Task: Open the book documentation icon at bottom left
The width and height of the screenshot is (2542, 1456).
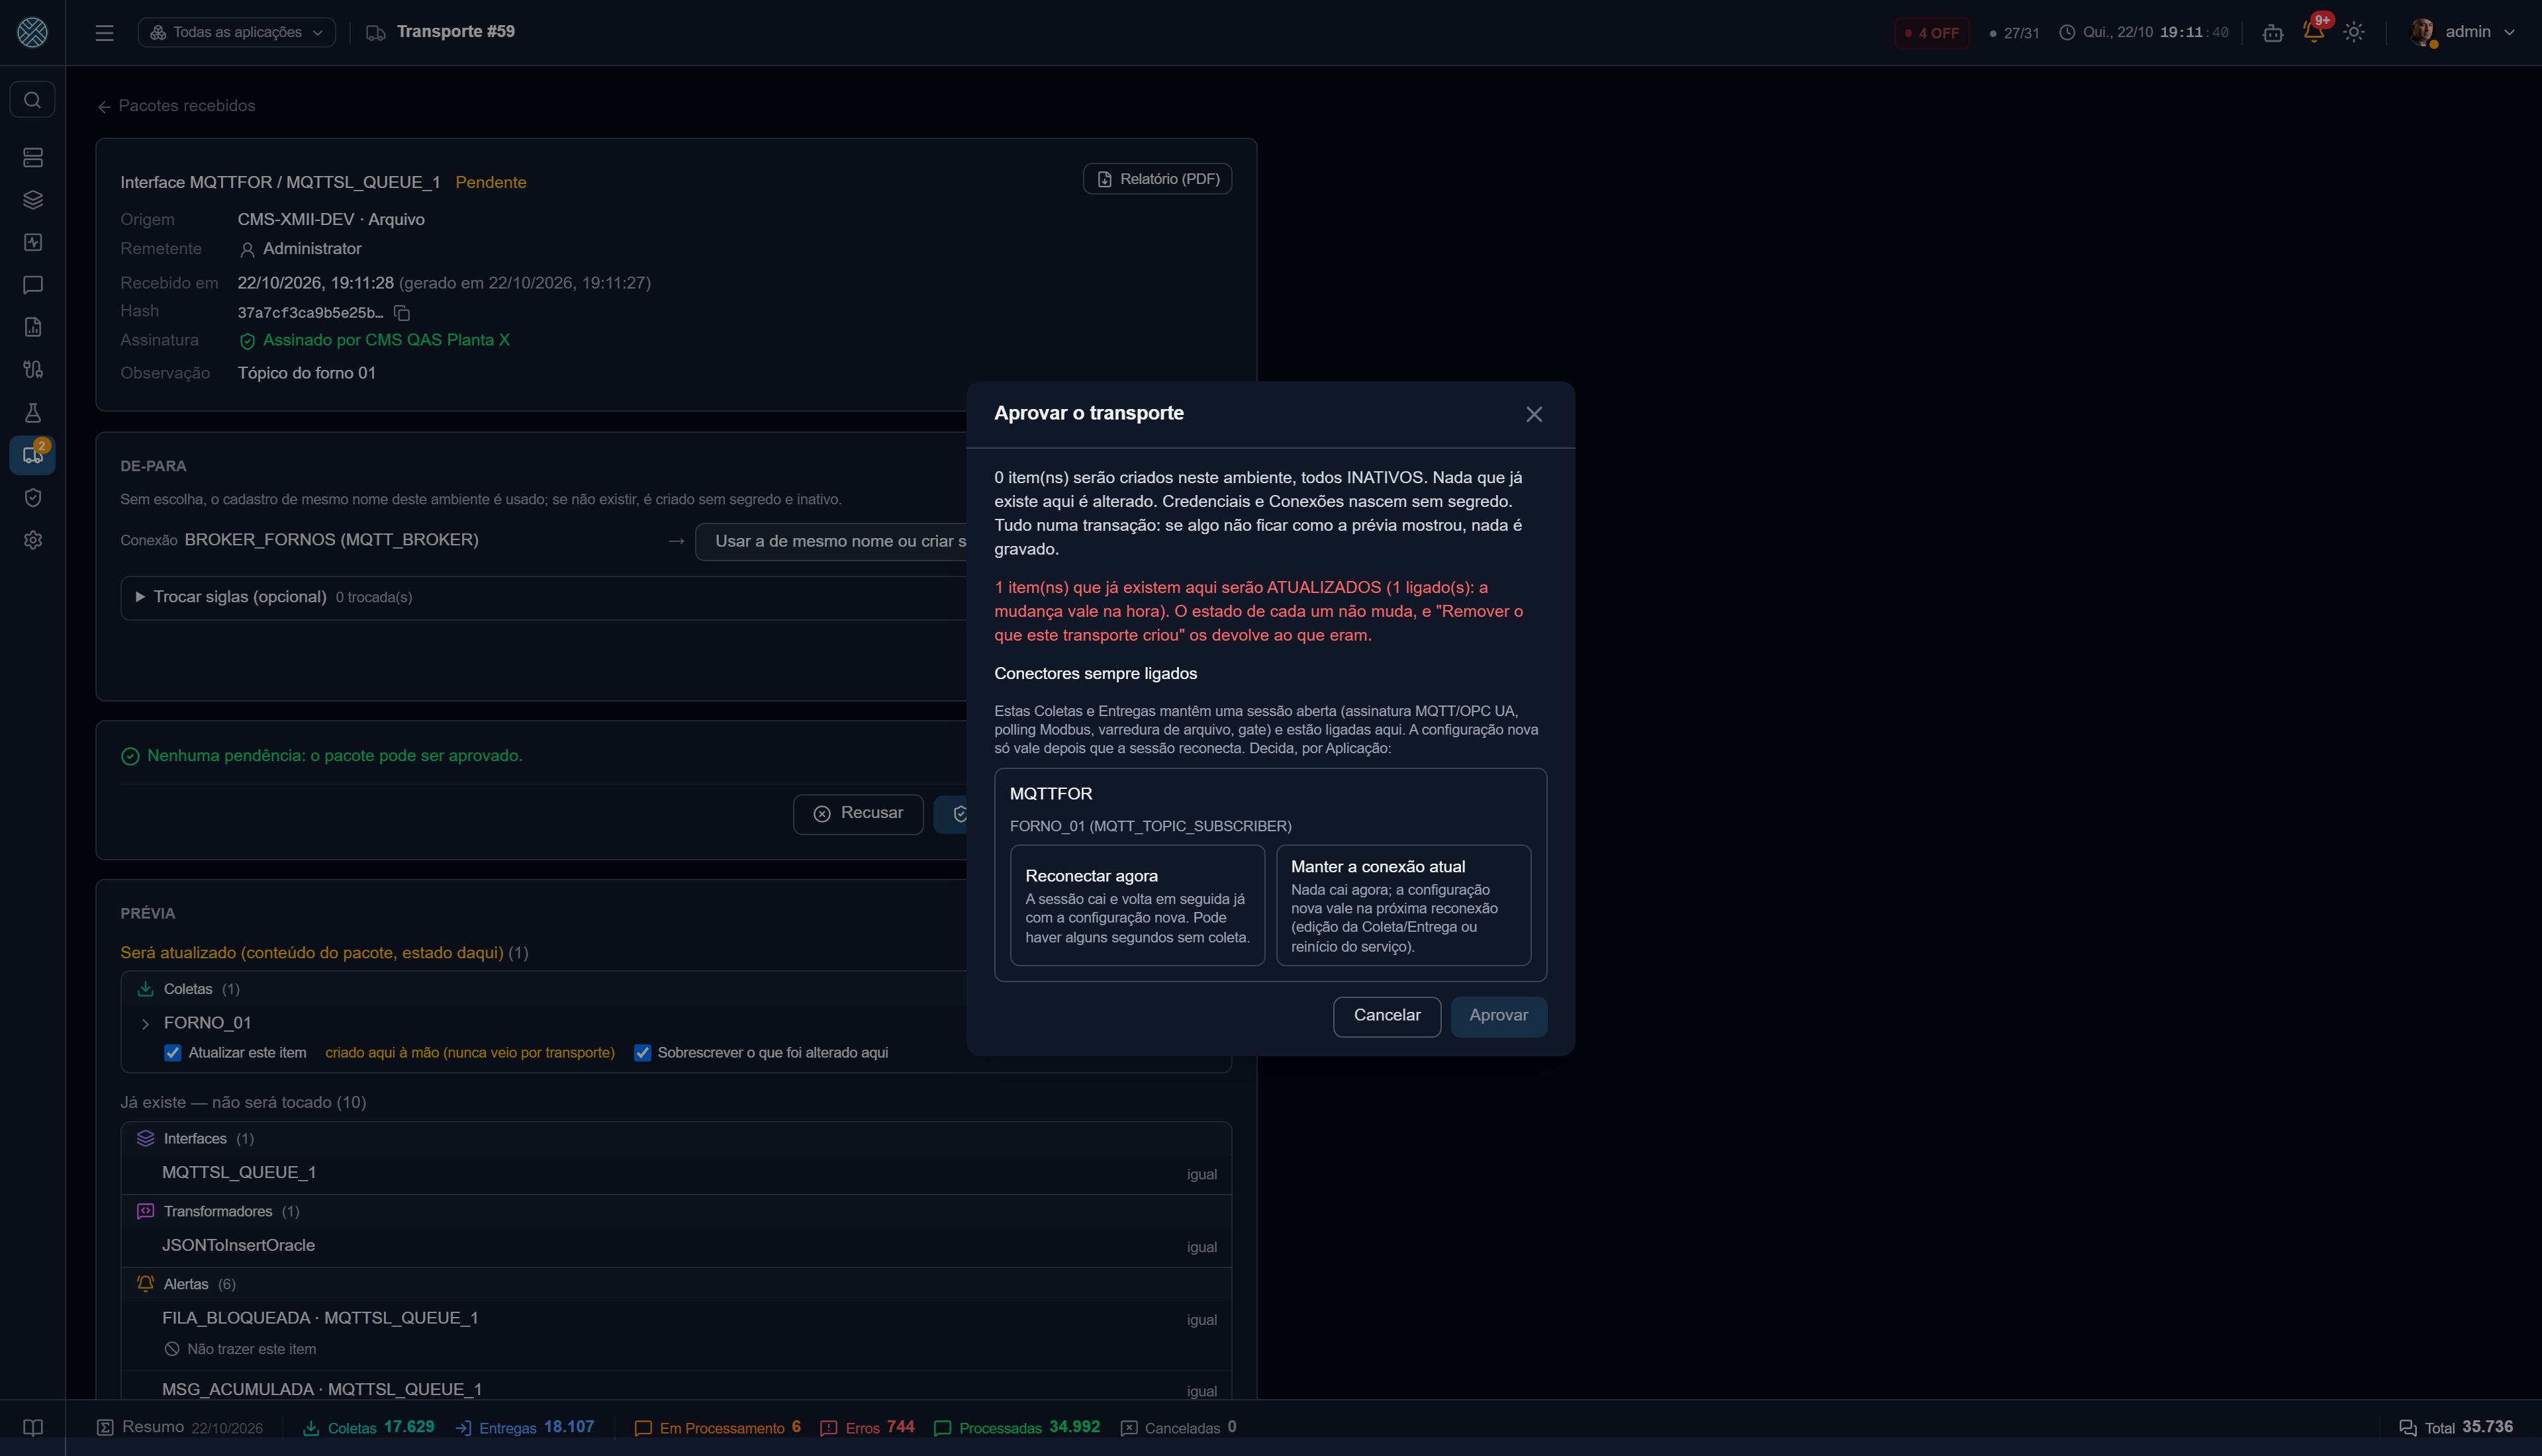Action: click(x=33, y=1427)
